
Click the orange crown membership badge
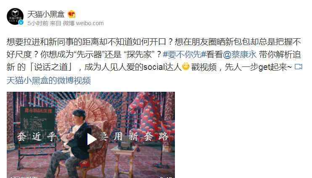pyautogui.click(x=71, y=14)
